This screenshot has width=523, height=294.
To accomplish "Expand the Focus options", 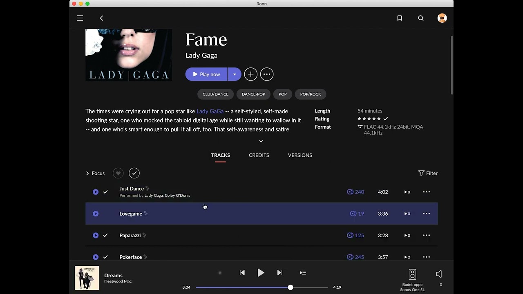I will tap(95, 173).
